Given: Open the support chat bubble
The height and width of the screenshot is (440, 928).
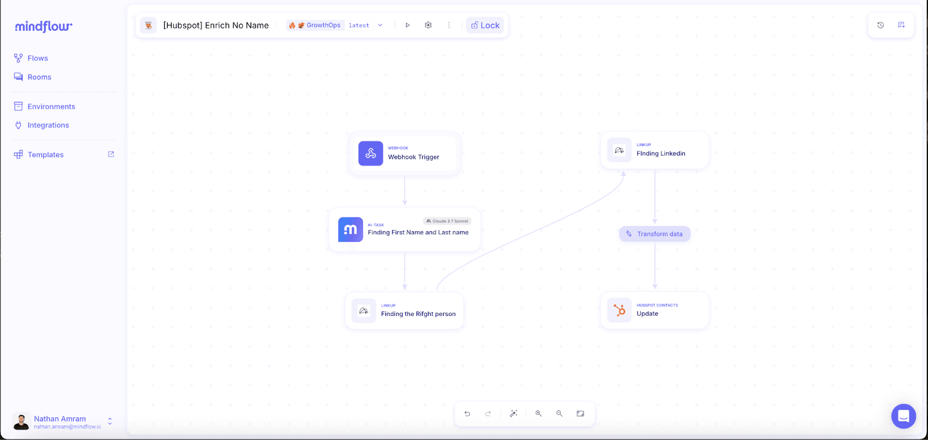Looking at the screenshot, I should tap(904, 416).
